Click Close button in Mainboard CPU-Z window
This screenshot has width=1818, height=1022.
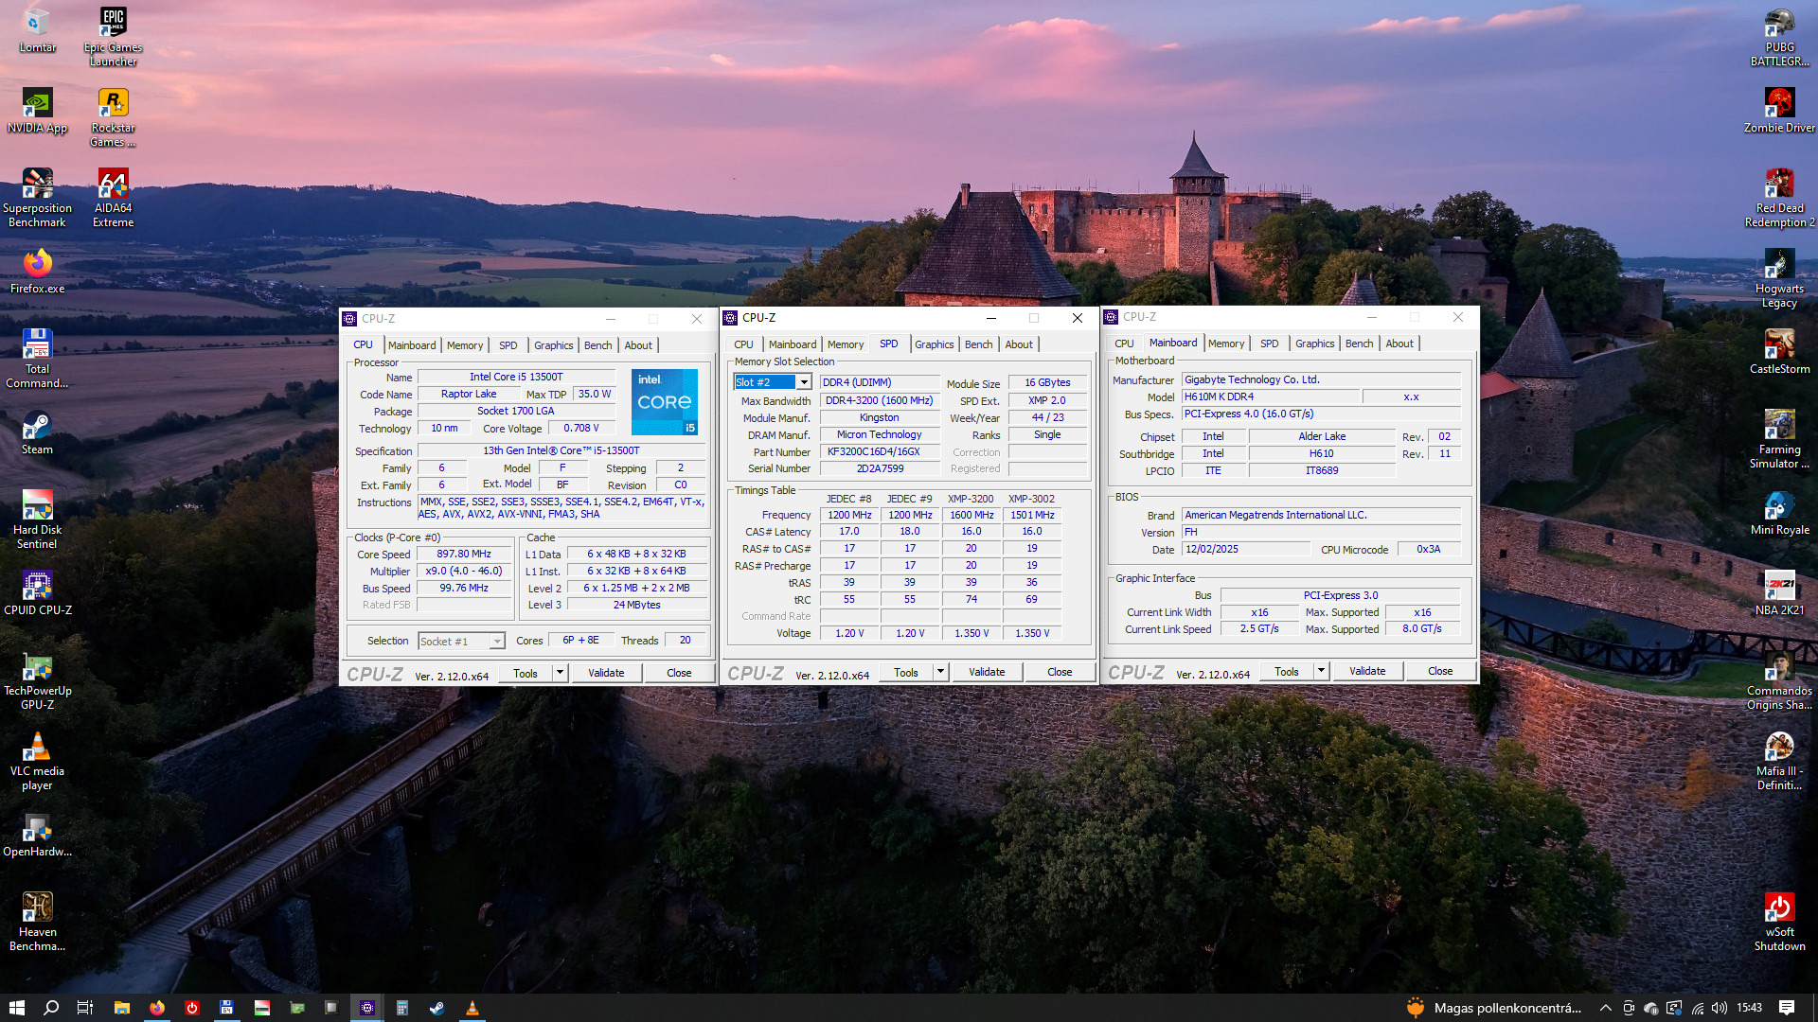coord(1439,671)
